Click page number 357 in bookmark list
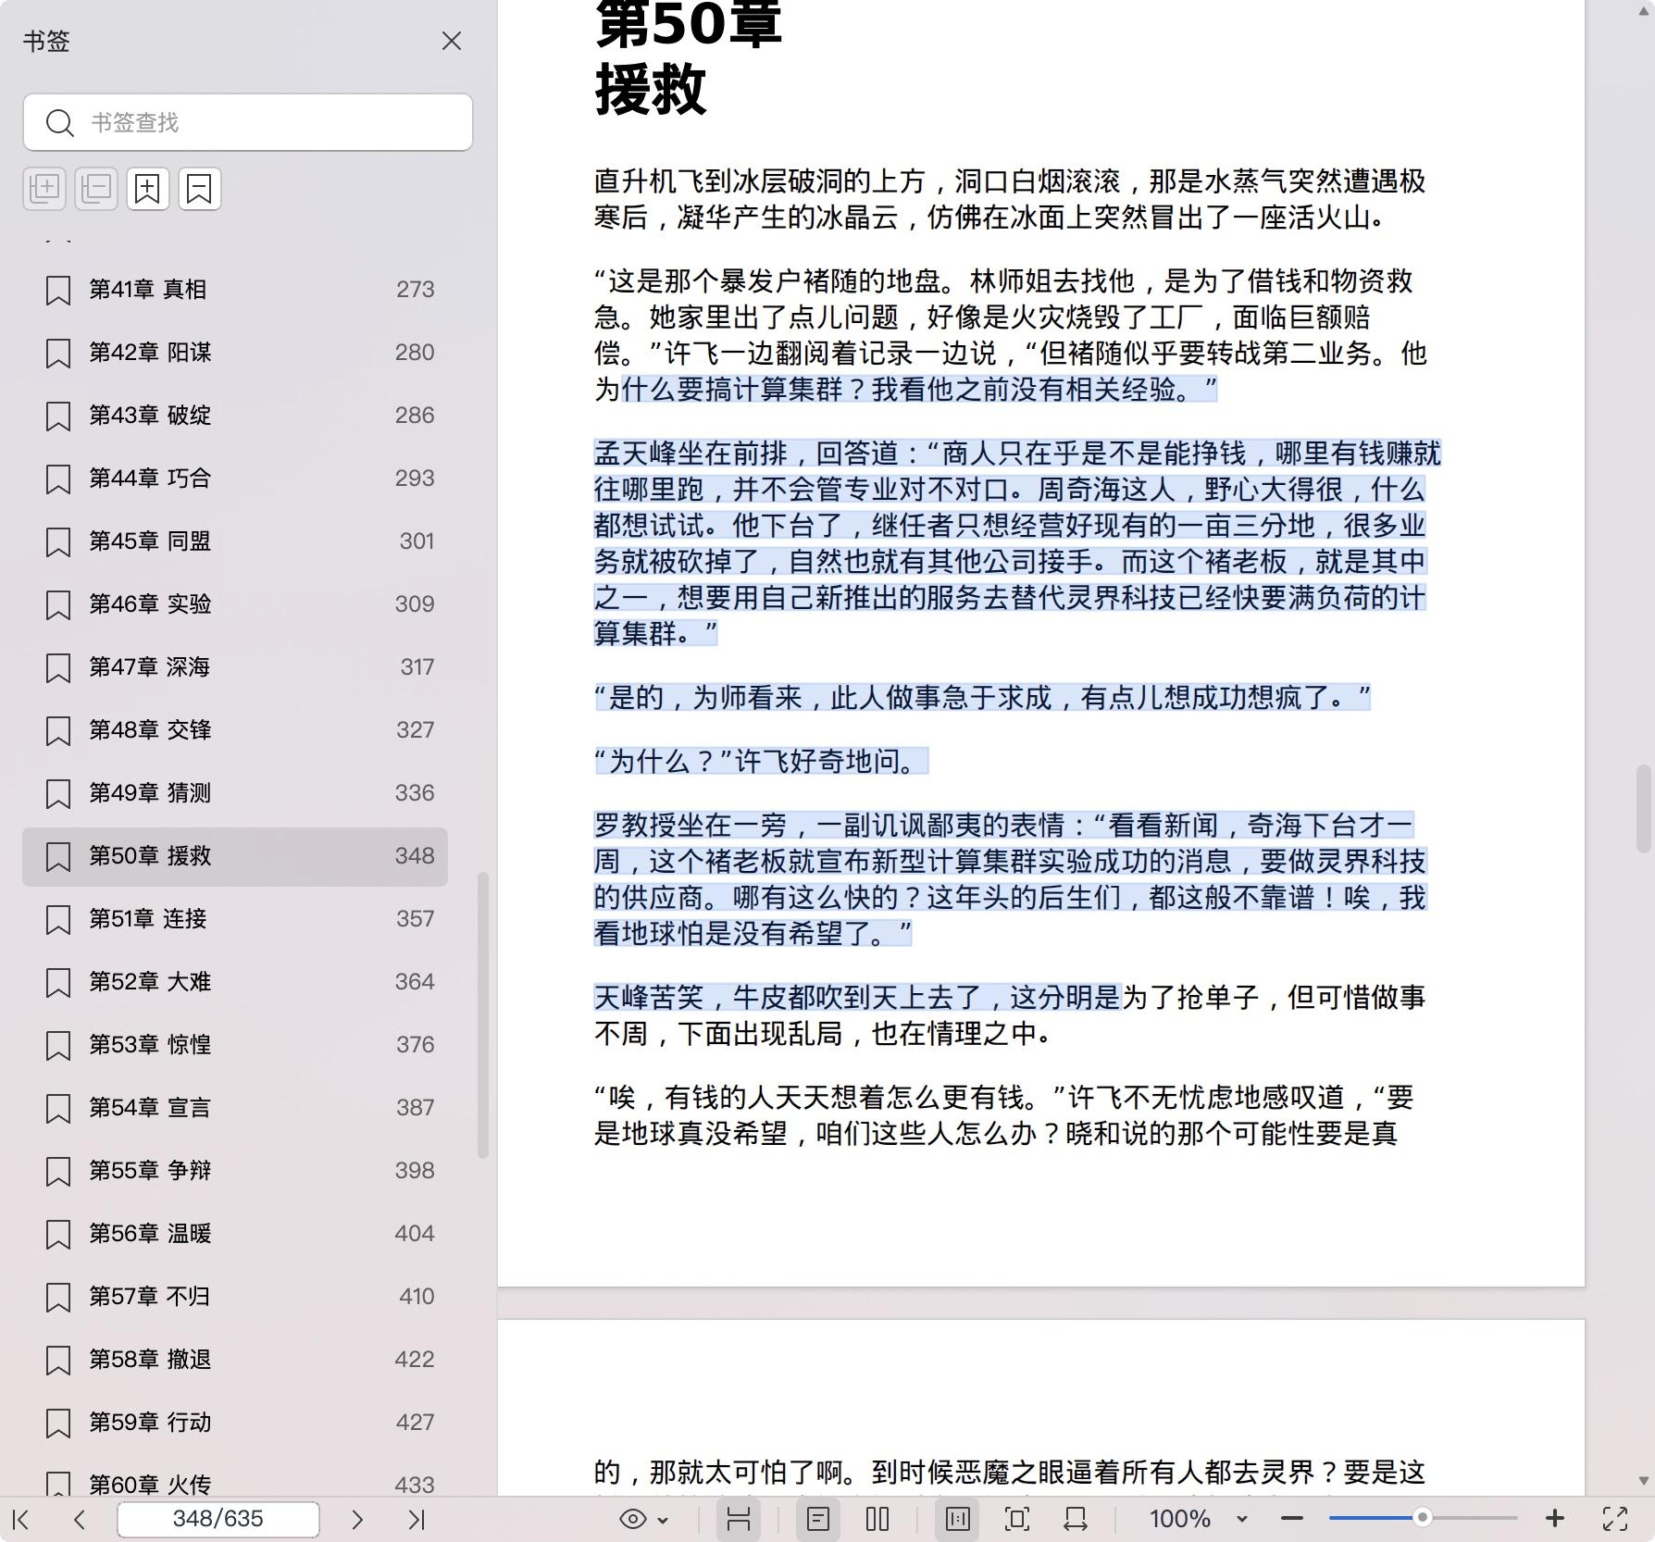This screenshot has height=1542, width=1655. pos(415,919)
